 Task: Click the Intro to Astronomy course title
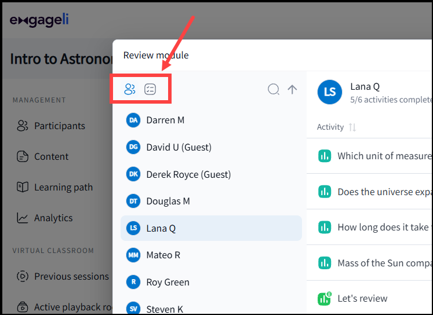61,58
